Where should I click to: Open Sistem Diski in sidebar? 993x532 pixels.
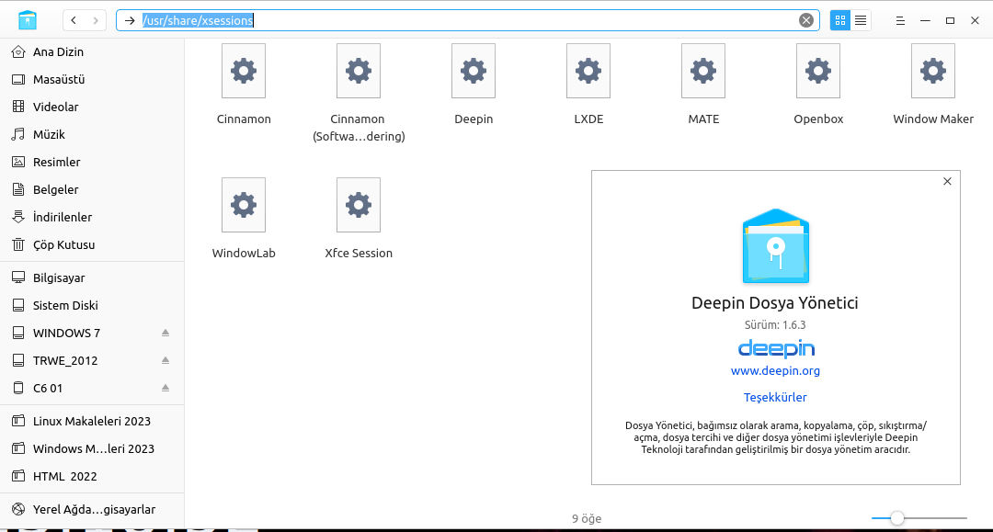(x=93, y=306)
